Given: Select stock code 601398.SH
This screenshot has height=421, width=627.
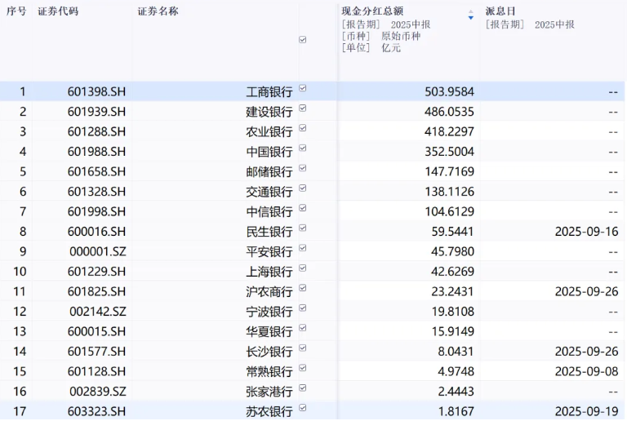Looking at the screenshot, I should 96,92.
